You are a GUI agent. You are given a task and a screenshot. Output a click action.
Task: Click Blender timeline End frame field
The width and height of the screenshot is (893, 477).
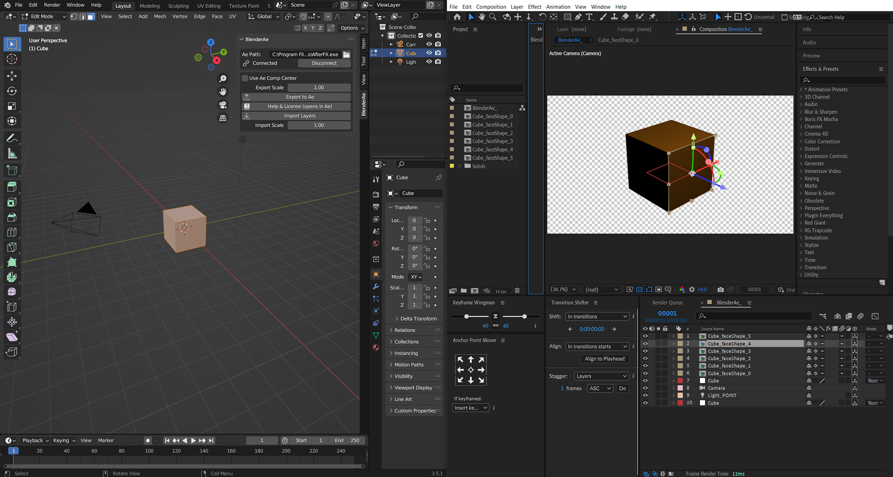[x=348, y=440]
